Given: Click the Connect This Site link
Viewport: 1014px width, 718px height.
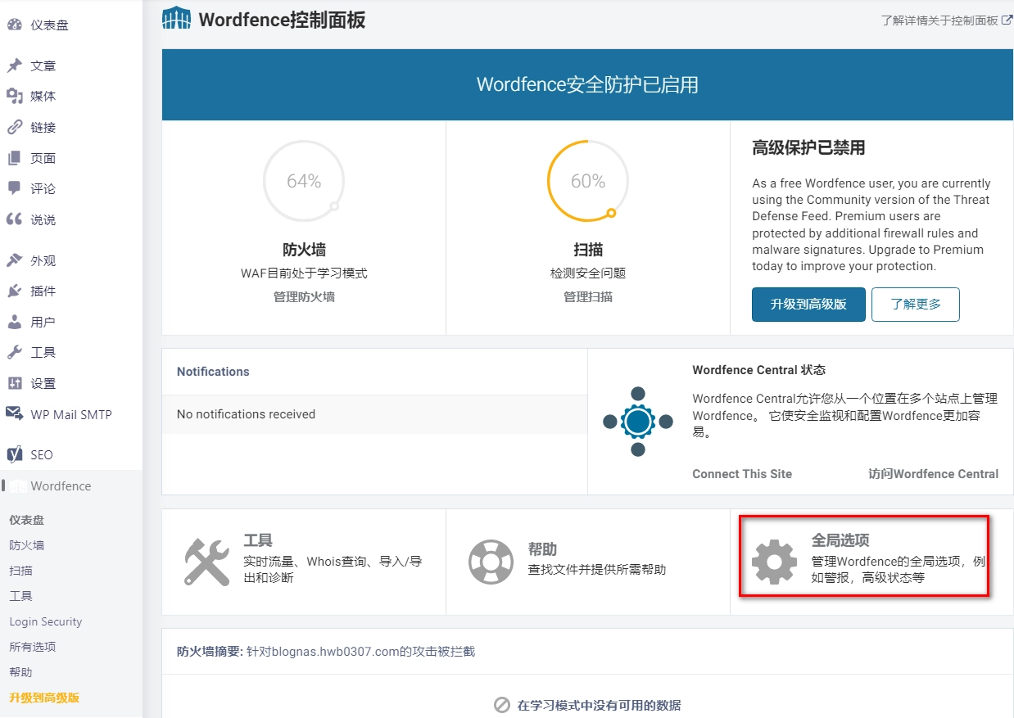Looking at the screenshot, I should coord(742,474).
